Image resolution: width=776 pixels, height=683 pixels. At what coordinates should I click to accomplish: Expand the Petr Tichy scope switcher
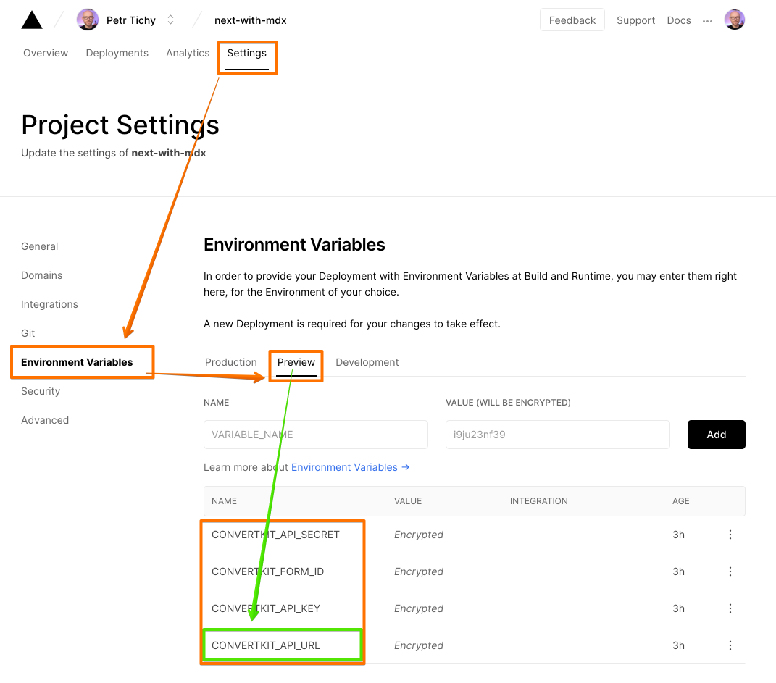coord(170,20)
